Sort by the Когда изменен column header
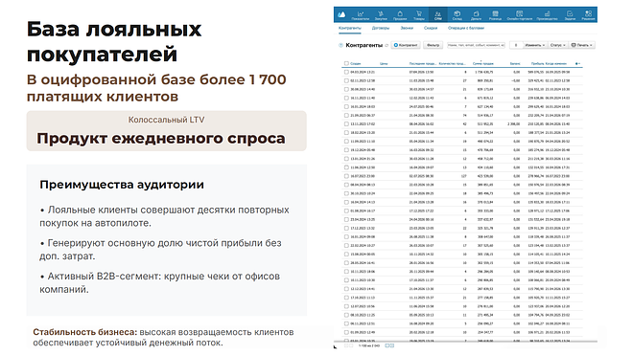633x355 pixels. (556, 64)
